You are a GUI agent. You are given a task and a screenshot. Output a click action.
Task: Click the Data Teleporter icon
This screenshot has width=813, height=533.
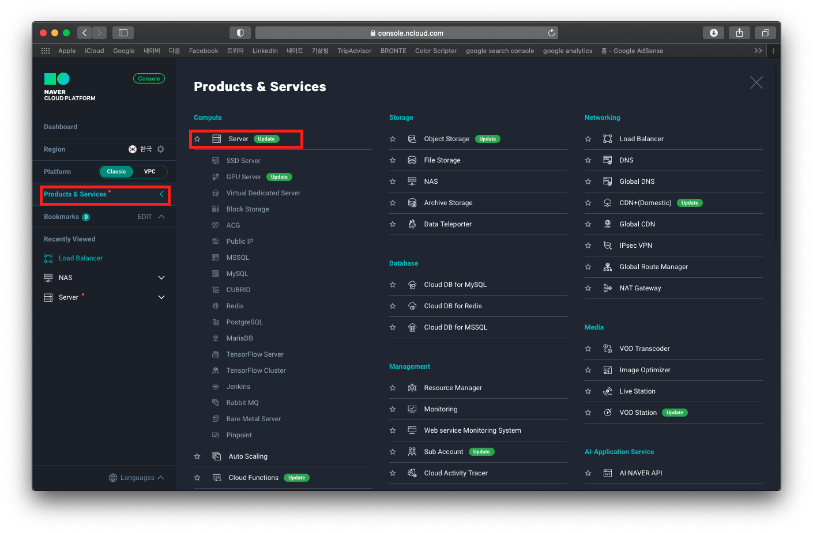pos(412,224)
